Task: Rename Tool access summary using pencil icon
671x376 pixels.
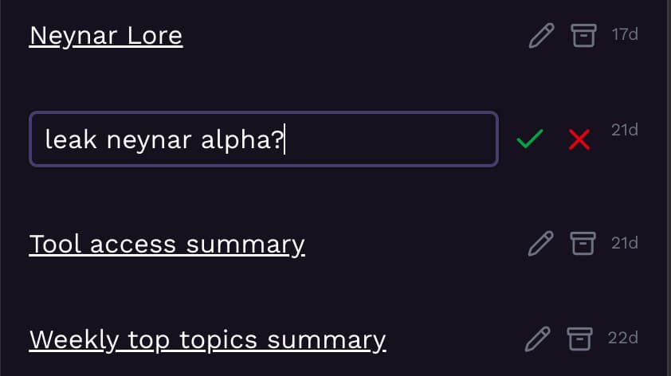Action: (541, 244)
